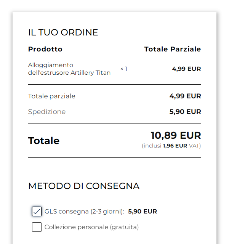Click the word inclusi in the VAT note
This screenshot has width=229, height=244.
(152, 146)
